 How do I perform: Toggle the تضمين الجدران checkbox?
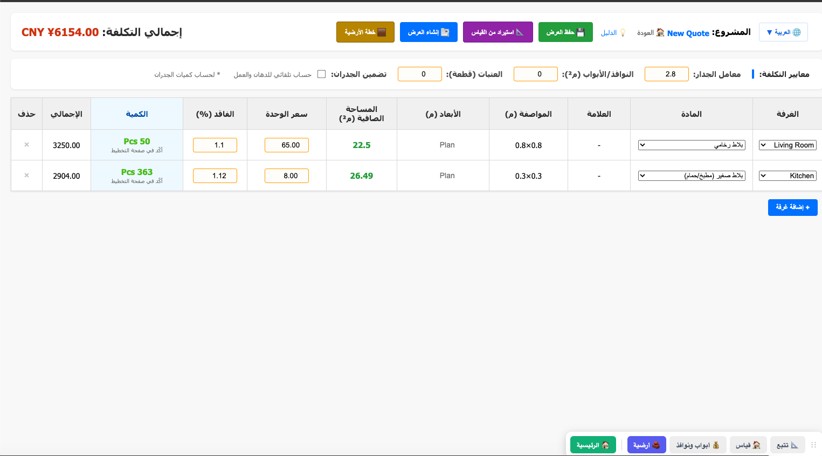click(321, 74)
